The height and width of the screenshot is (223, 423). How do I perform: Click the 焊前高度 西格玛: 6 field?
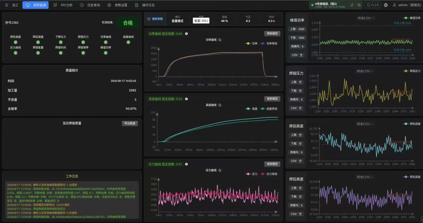coord(296,152)
